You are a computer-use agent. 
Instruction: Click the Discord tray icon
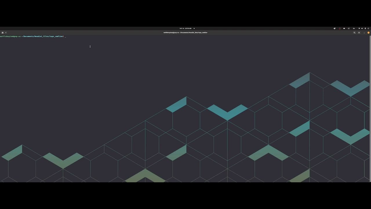tap(344, 28)
